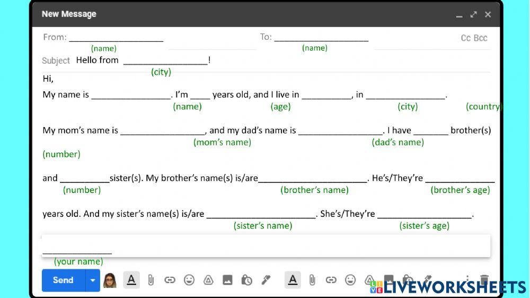Click the blank before brother(s)
This screenshot has width=530, height=298.
tap(431, 131)
